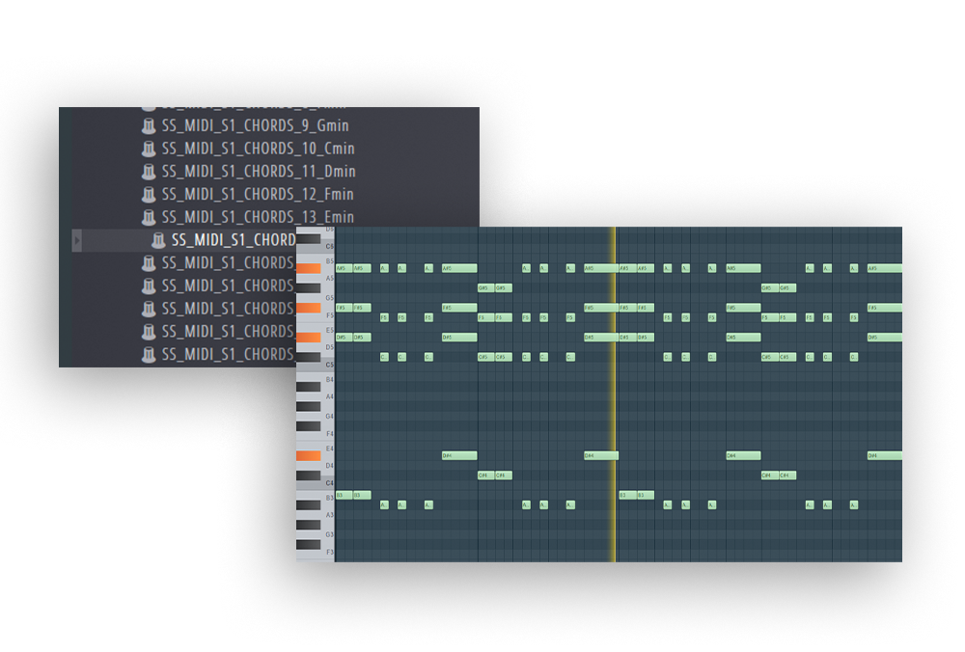This screenshot has width=965, height=652.
Task: Select the SS_MIDI_S1_CHORDS_10_Cmin file name
Action: (x=258, y=149)
